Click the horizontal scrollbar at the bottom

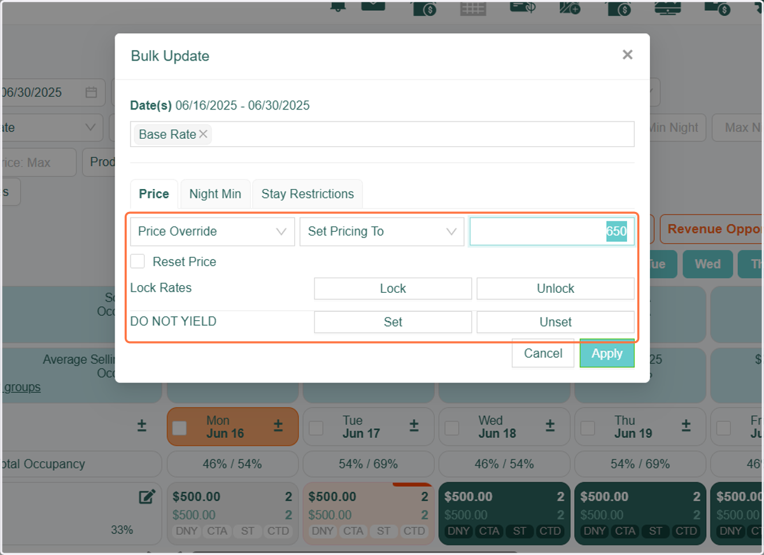354,552
